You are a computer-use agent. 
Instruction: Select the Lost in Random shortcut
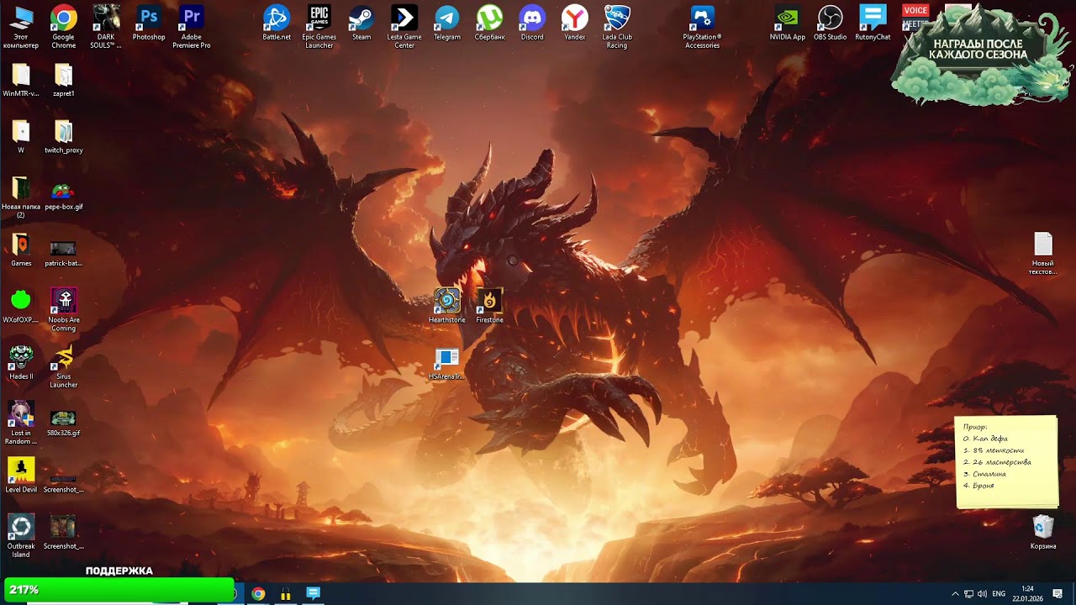[x=21, y=423]
